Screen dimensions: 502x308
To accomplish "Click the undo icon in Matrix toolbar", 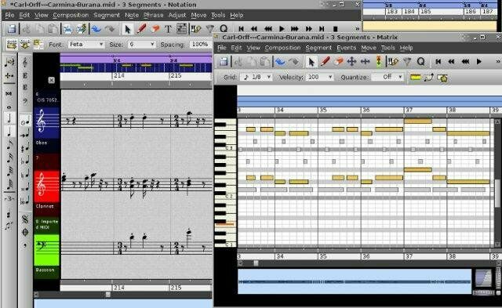I will coord(280,61).
